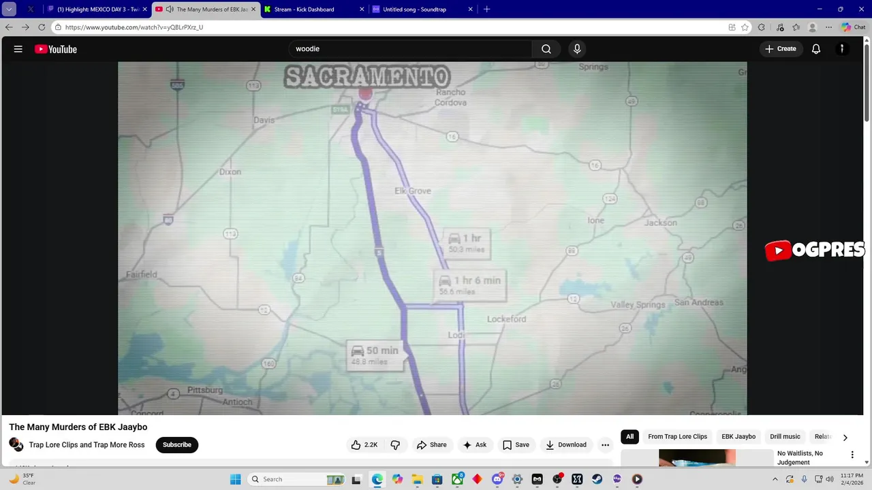Image resolution: width=872 pixels, height=490 pixels.
Task: Open browser Extensions puzzle icon
Action: 762,27
